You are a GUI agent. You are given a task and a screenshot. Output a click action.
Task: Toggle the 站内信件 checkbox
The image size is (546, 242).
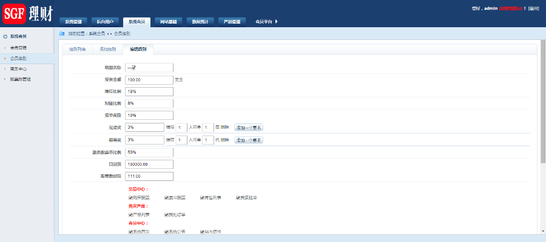202,232
